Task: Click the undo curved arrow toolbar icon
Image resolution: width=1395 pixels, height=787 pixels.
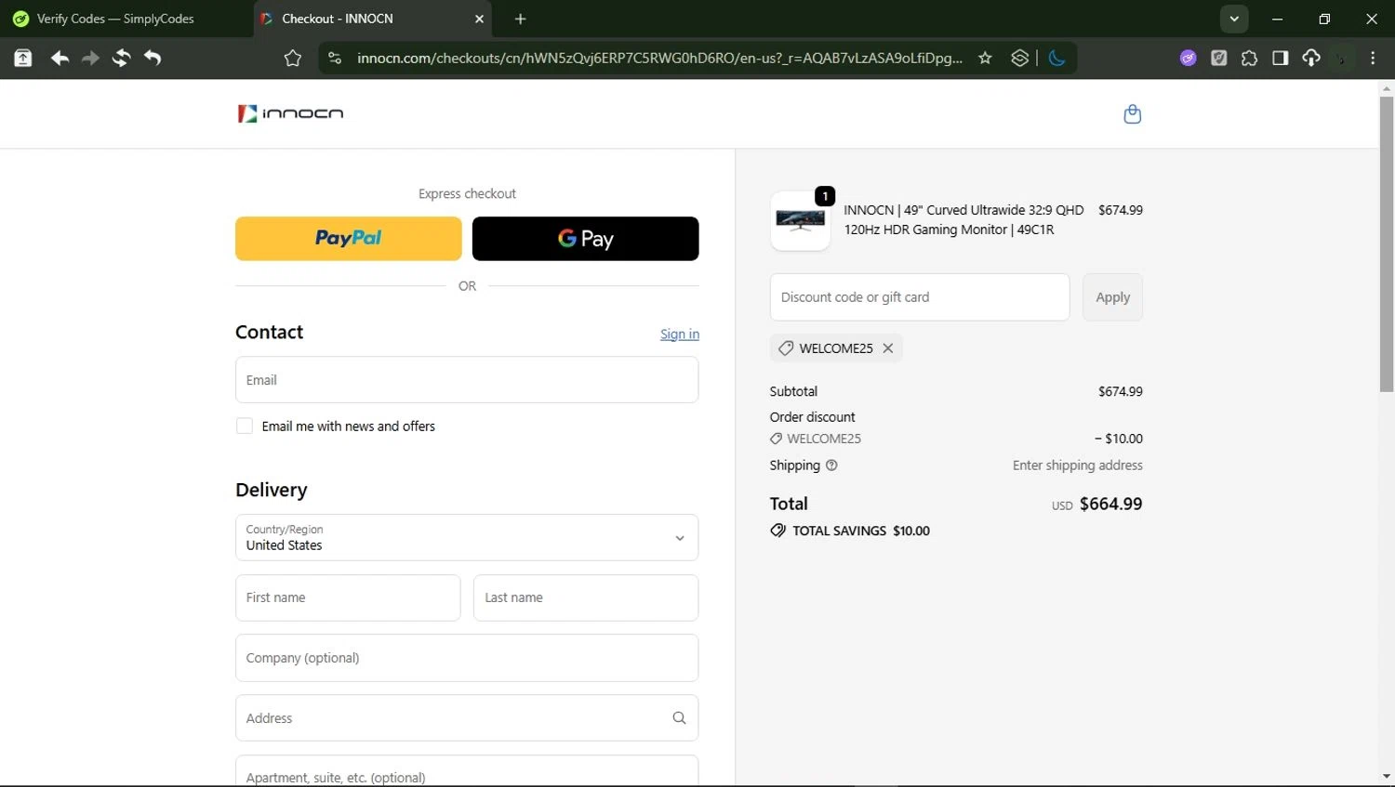Action: point(153,58)
